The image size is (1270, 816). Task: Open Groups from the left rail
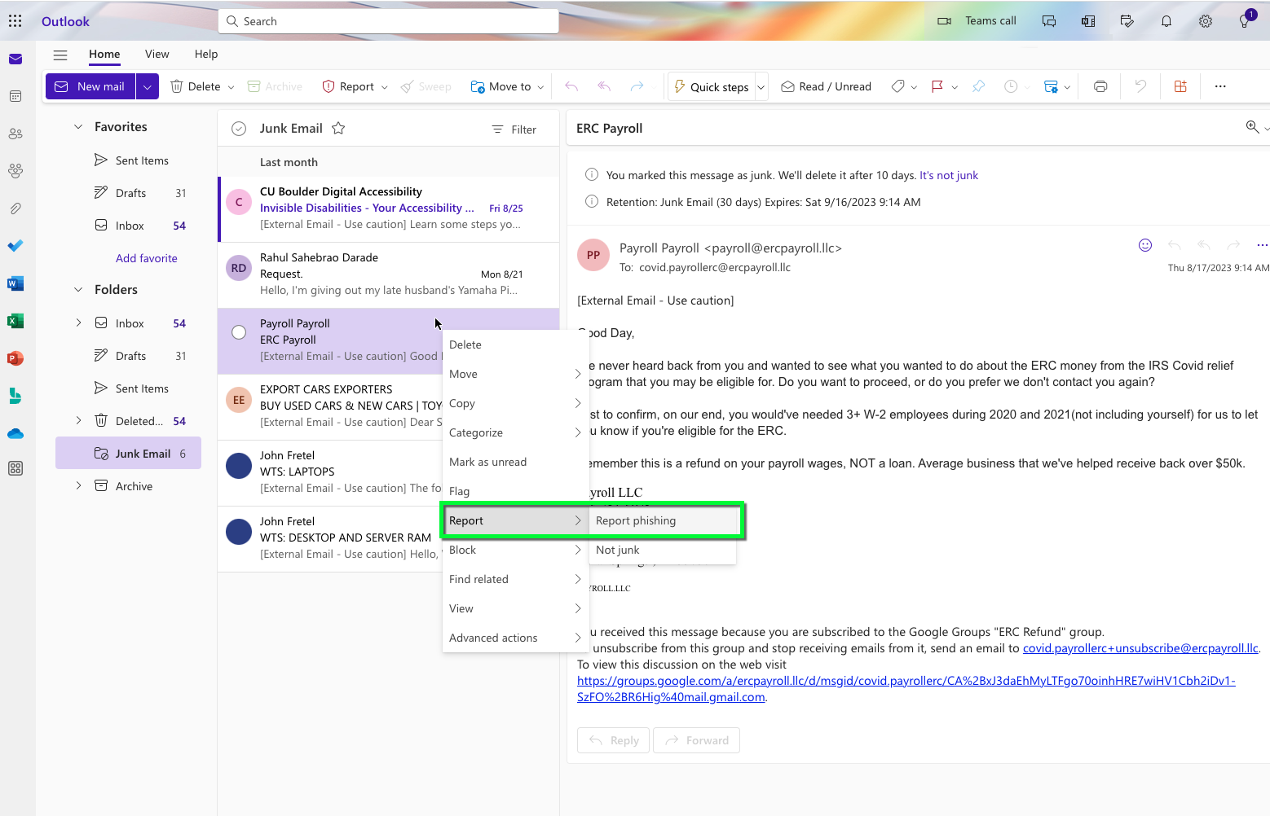(x=15, y=171)
